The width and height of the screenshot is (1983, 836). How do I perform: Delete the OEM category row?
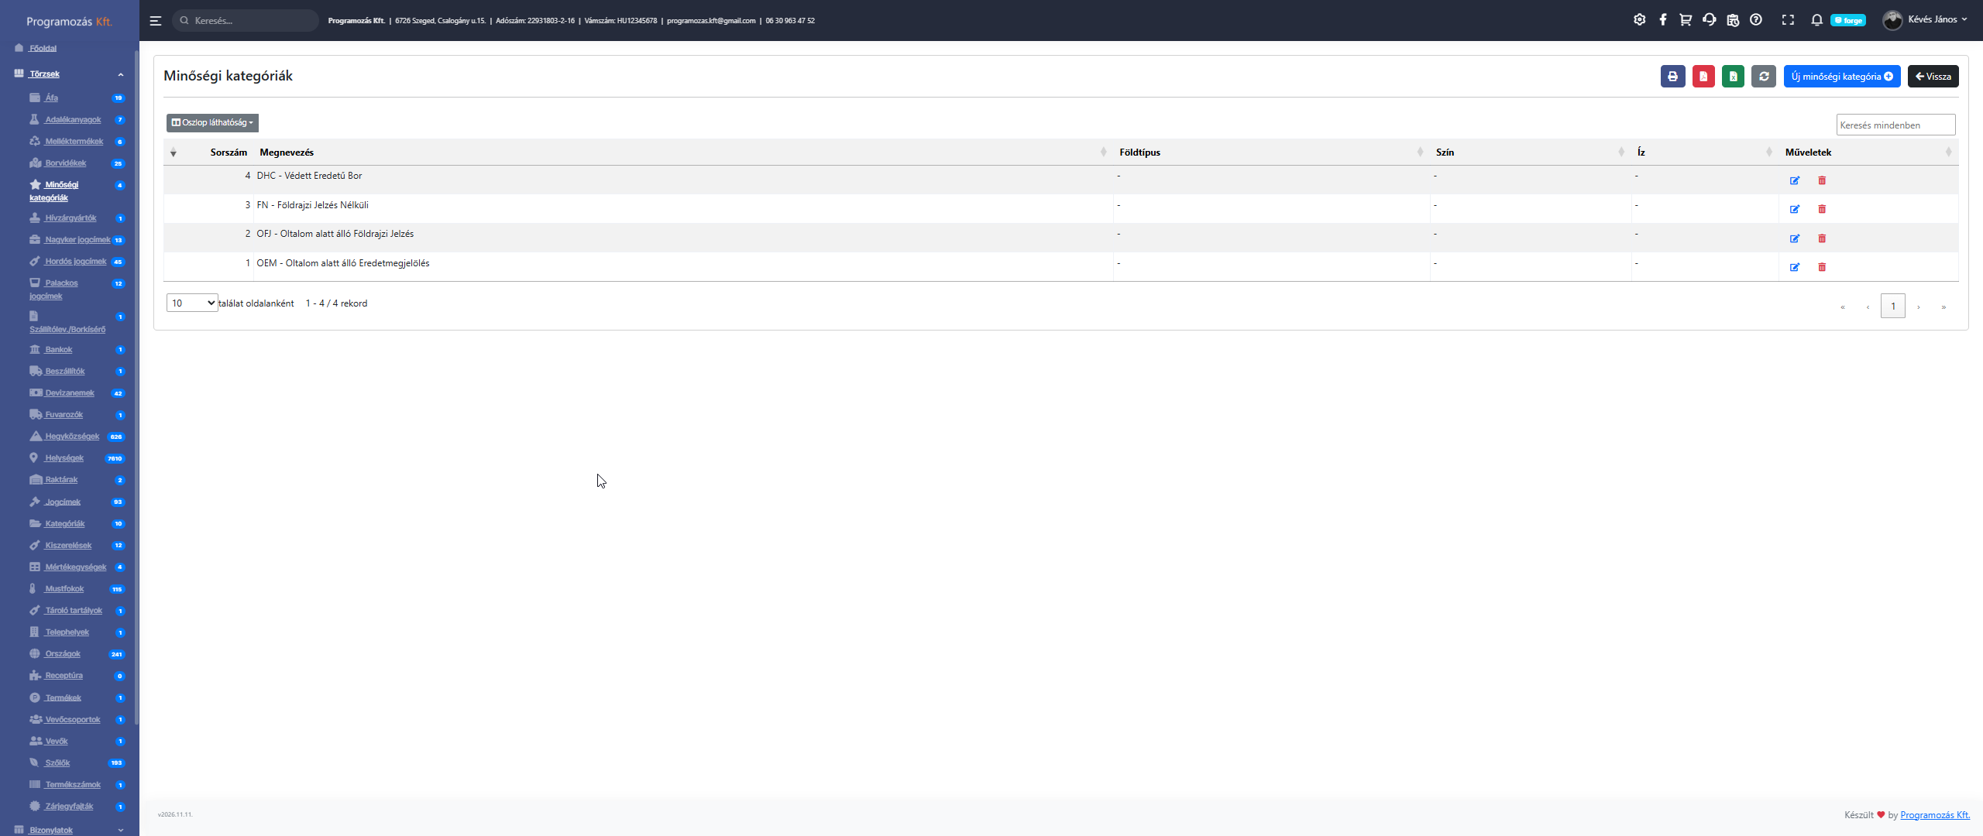[1822, 267]
